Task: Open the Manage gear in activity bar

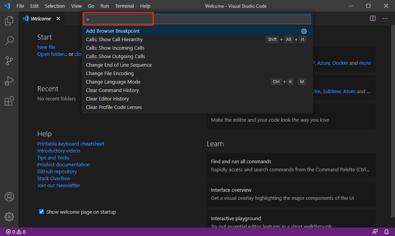Action: pyautogui.click(x=9, y=216)
